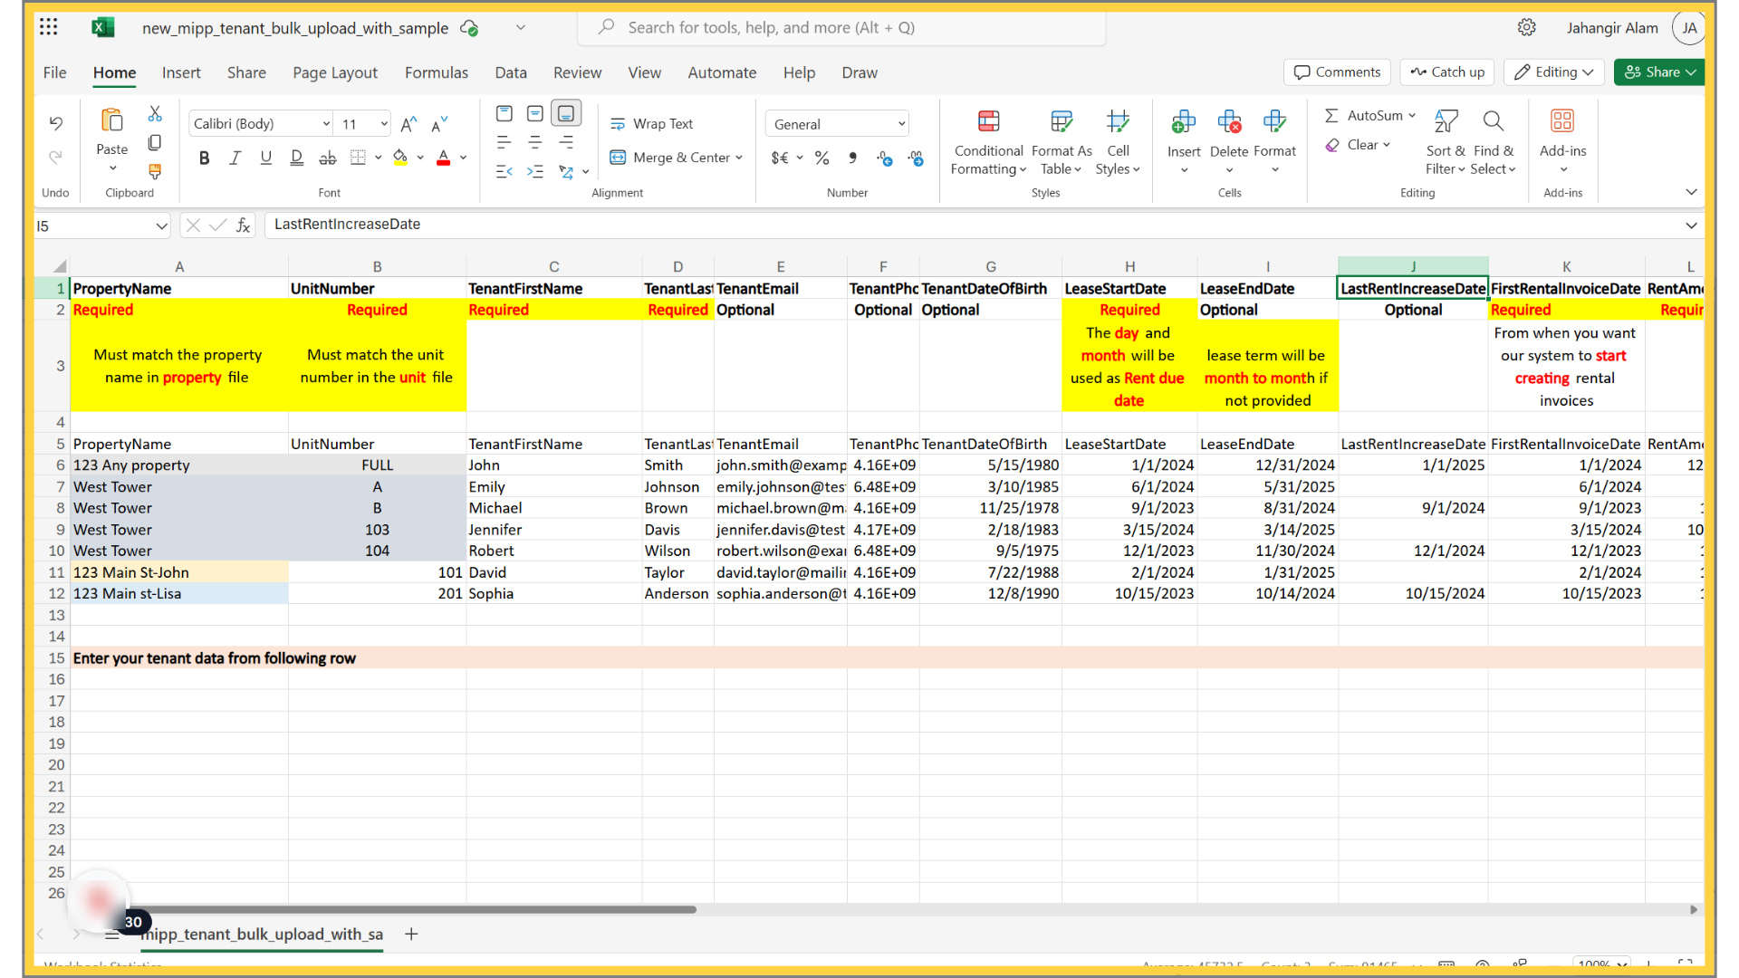
Task: Click the red font color swatch
Action: coord(444,158)
